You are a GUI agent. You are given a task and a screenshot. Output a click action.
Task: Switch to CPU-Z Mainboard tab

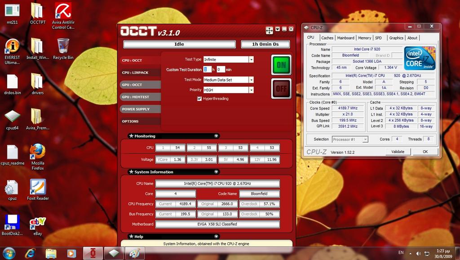345,38
